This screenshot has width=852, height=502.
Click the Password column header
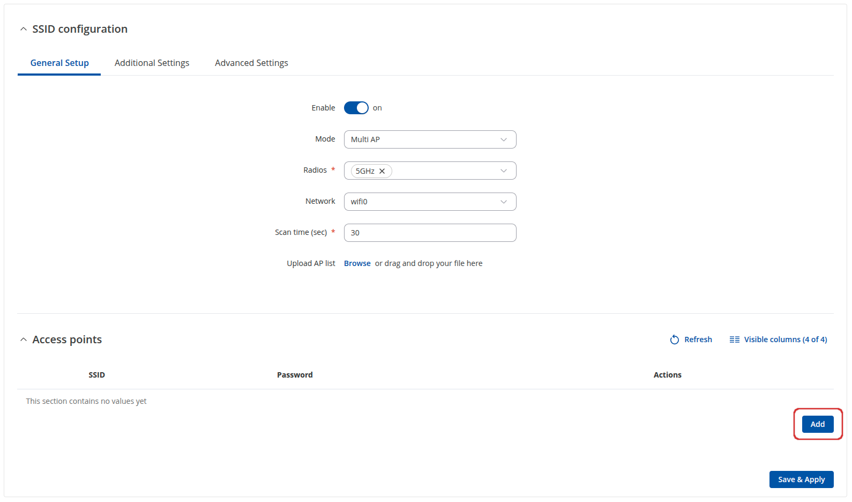[295, 375]
